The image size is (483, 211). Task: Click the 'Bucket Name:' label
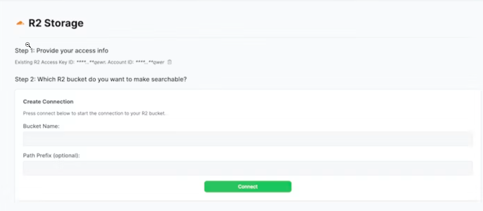pos(41,126)
